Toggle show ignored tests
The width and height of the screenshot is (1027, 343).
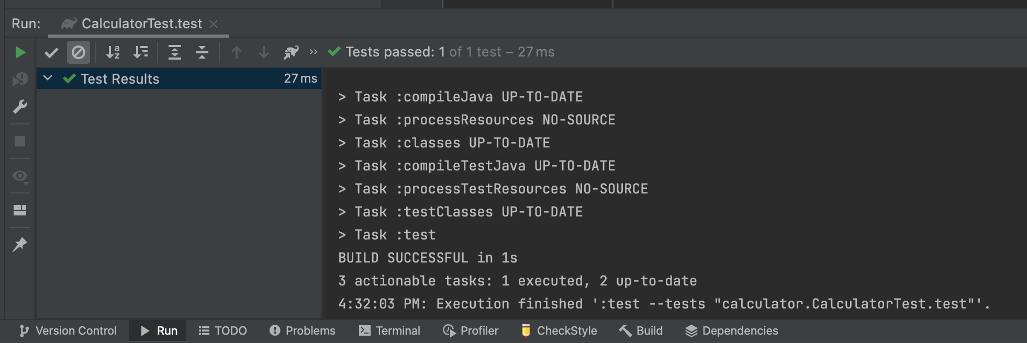pos(79,52)
